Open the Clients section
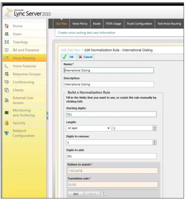This screenshot has width=186, height=199. coord(18,90)
